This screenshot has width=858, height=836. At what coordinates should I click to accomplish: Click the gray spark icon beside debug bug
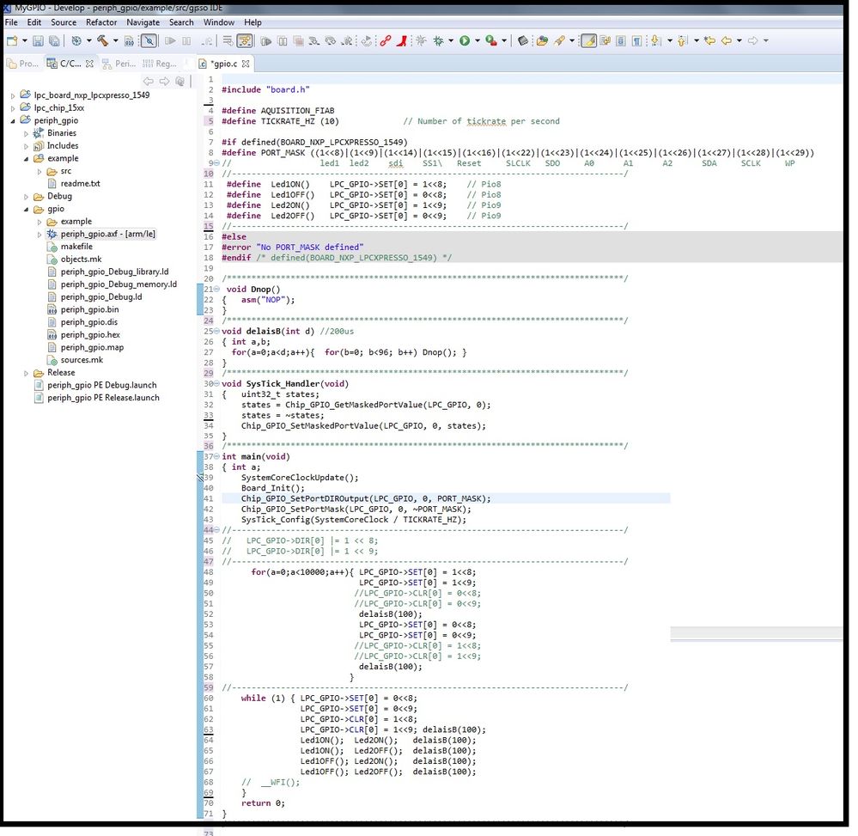tap(421, 40)
